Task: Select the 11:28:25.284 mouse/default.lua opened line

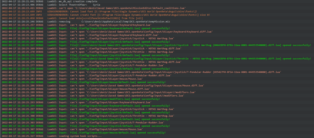Action: (84, 82)
